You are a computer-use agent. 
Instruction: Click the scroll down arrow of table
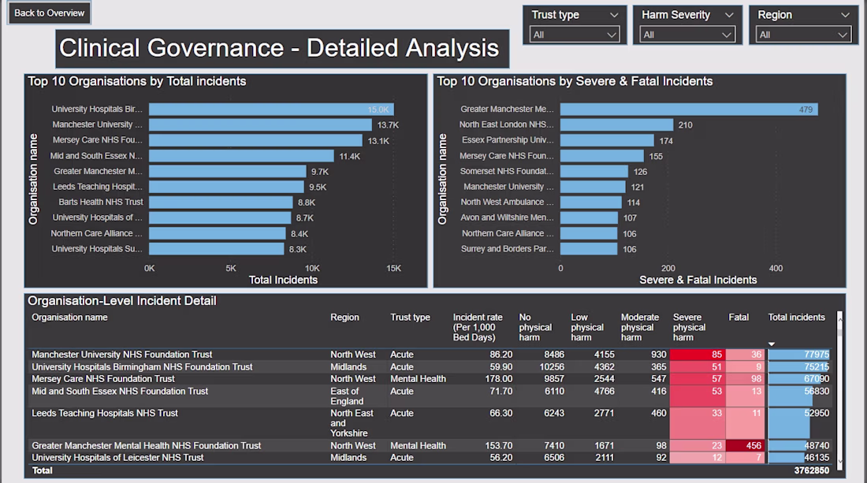coord(840,462)
